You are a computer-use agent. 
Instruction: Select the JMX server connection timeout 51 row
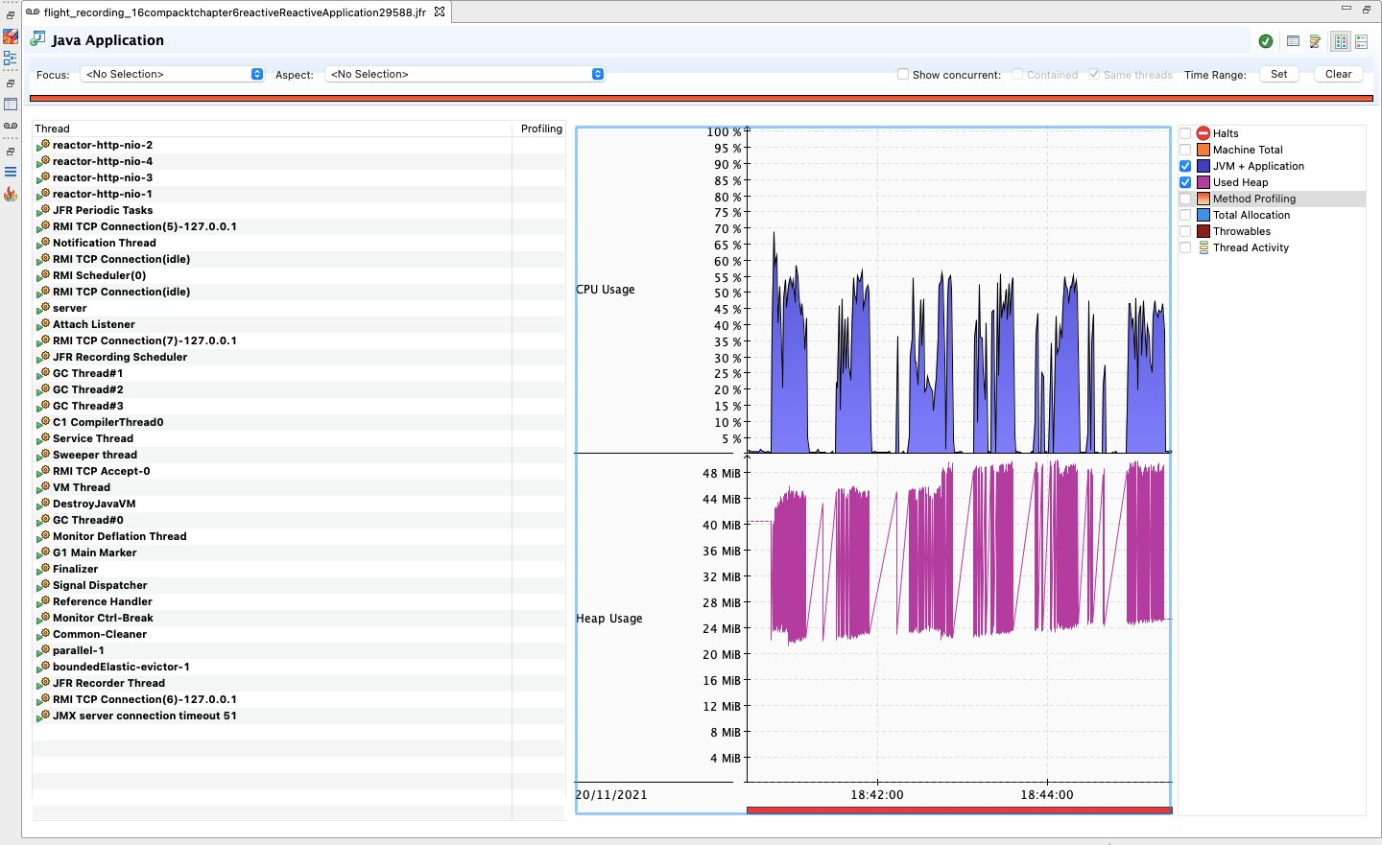pos(298,716)
